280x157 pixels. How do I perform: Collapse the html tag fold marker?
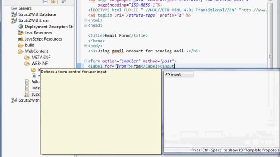(x=85, y=20)
